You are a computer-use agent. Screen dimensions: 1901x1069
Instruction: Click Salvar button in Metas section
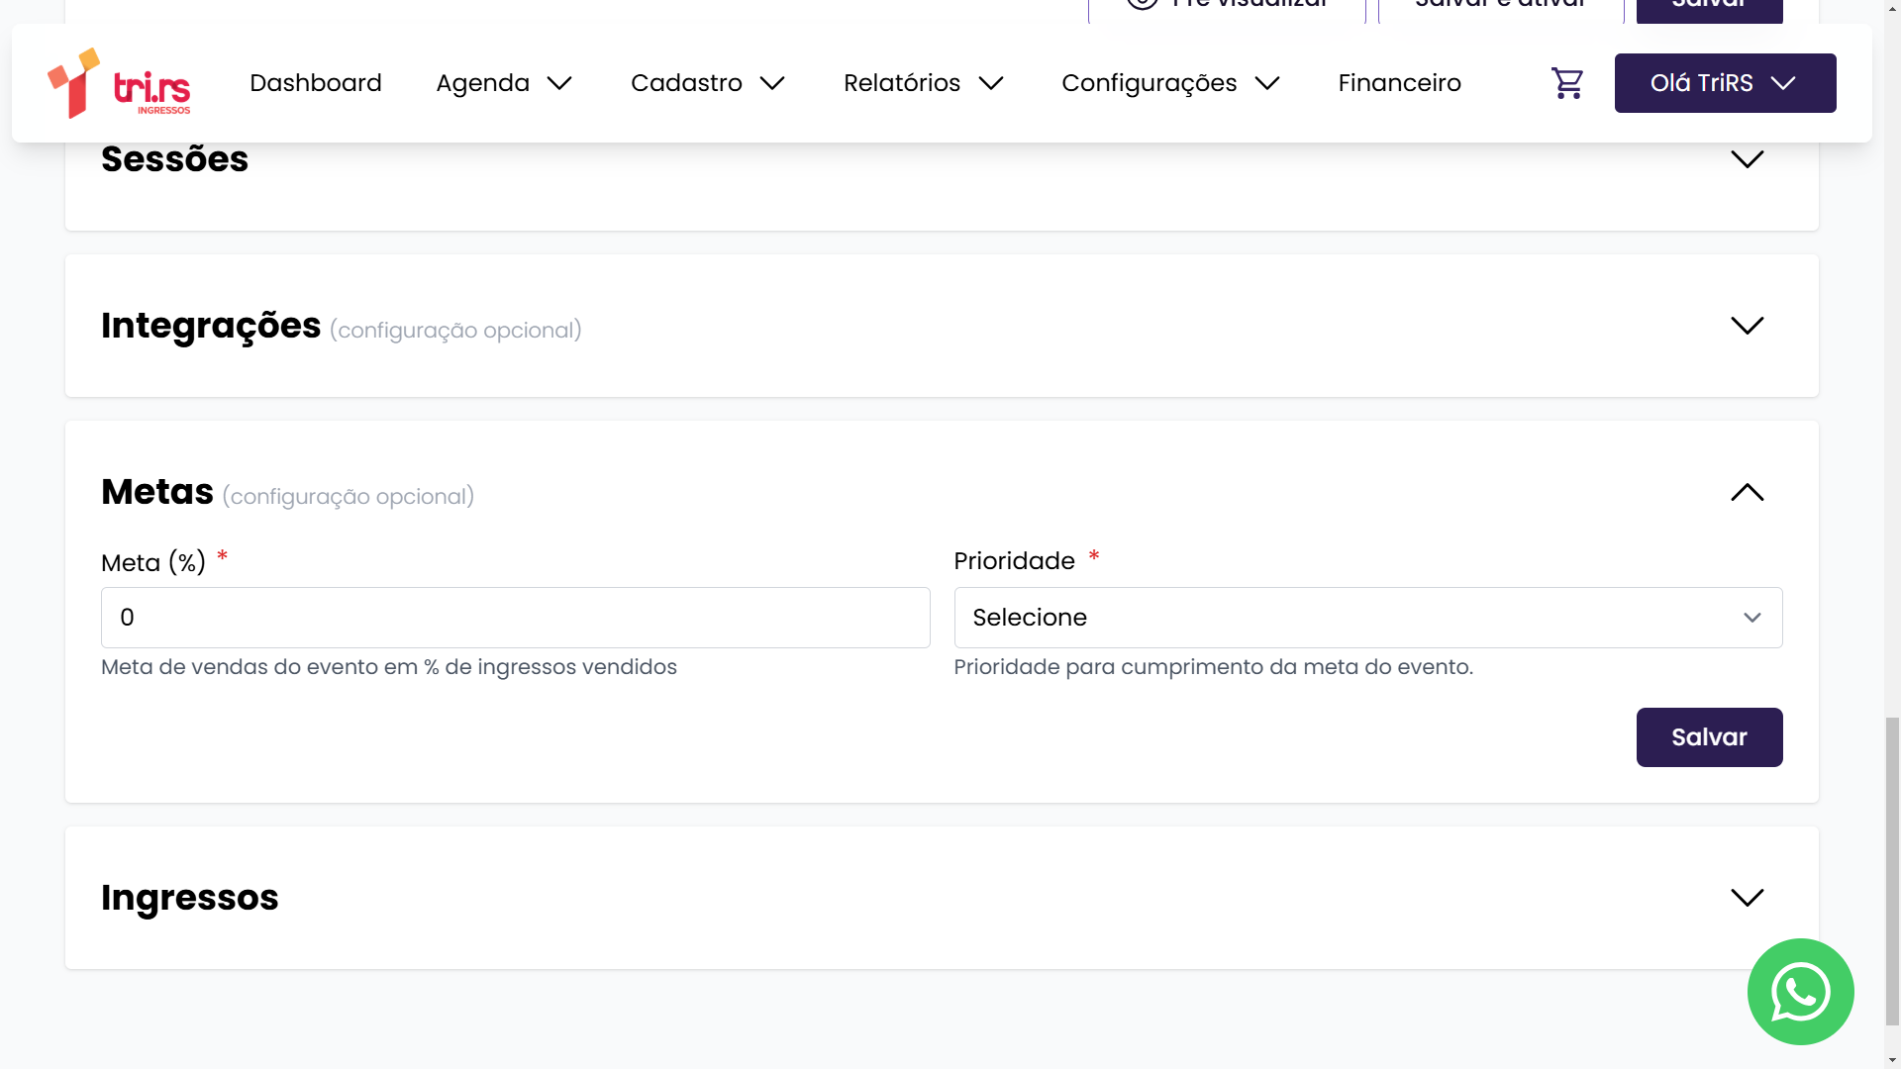(x=1708, y=737)
